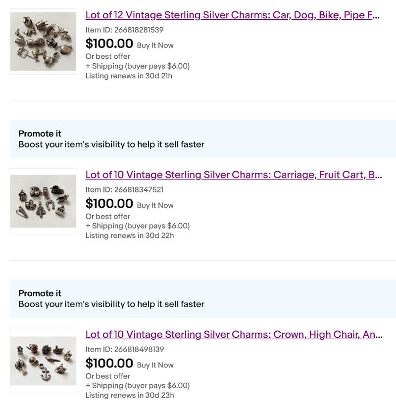Viewport: 396px width, 409px height.
Task: Click the shipping line under the 12-charm lot
Action: point(138,66)
